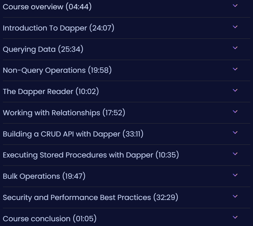The height and width of the screenshot is (226, 253).
Task: Open 'Bulk Operations (19:47)' section title
Action: [44, 176]
